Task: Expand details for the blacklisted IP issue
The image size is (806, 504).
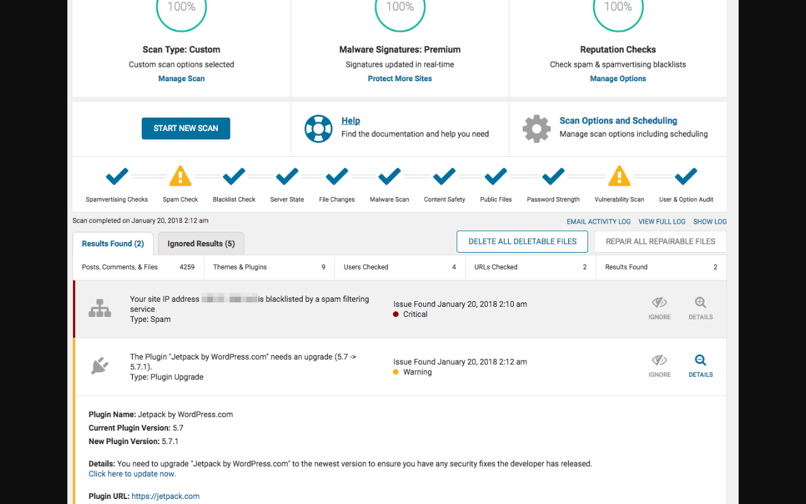Action: pos(701,309)
